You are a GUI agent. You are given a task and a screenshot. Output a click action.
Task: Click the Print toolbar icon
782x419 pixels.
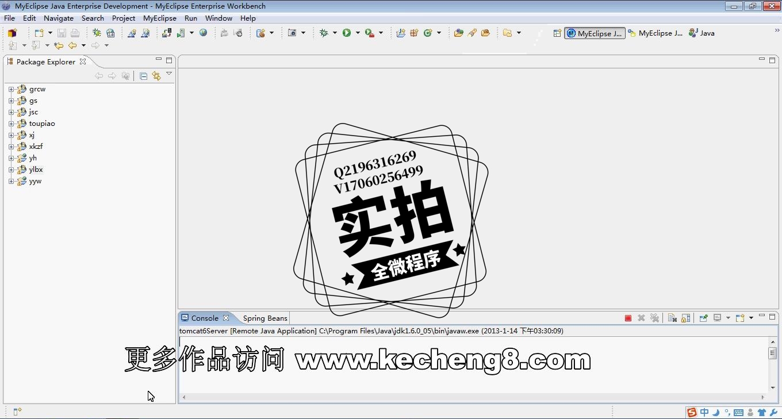tap(75, 33)
